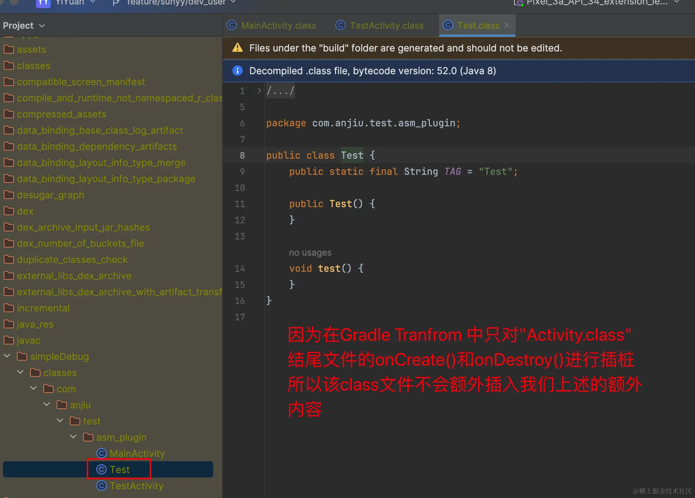The width and height of the screenshot is (695, 498).
Task: Click the device icon beside Pixel_3a
Action: (518, 3)
